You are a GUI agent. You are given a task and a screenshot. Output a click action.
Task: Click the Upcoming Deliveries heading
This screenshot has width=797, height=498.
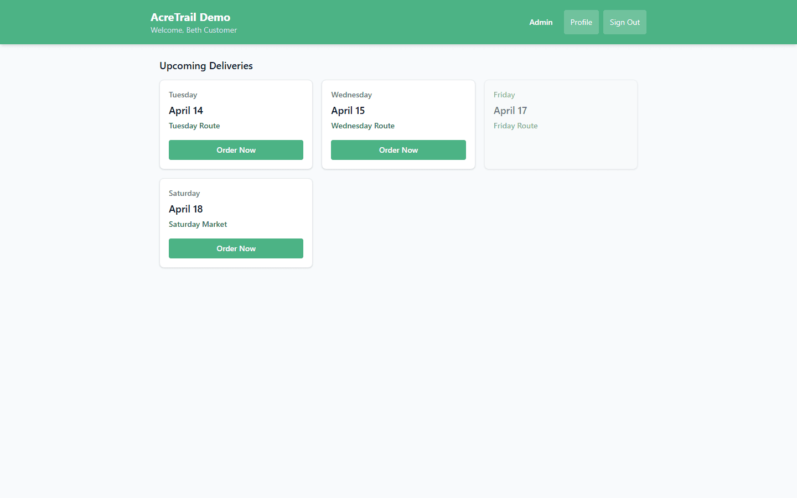(x=206, y=65)
